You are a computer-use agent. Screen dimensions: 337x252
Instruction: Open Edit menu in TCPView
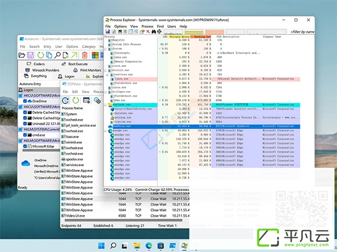(75, 92)
